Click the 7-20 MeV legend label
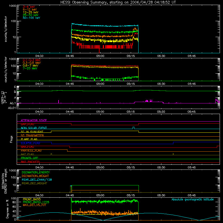 click(x=30, y=68)
